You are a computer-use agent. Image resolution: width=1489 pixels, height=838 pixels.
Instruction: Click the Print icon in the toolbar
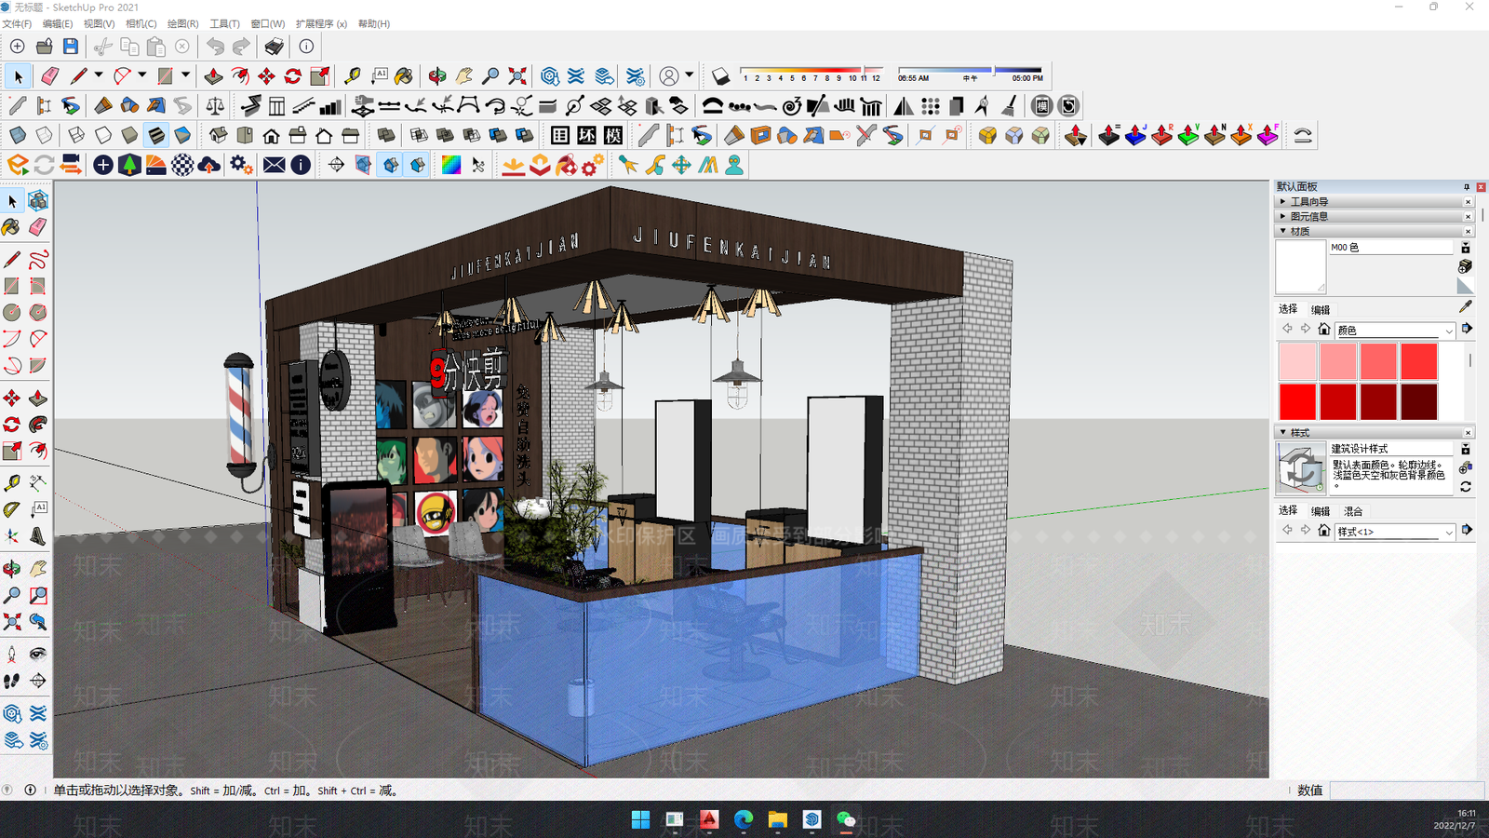tap(274, 46)
